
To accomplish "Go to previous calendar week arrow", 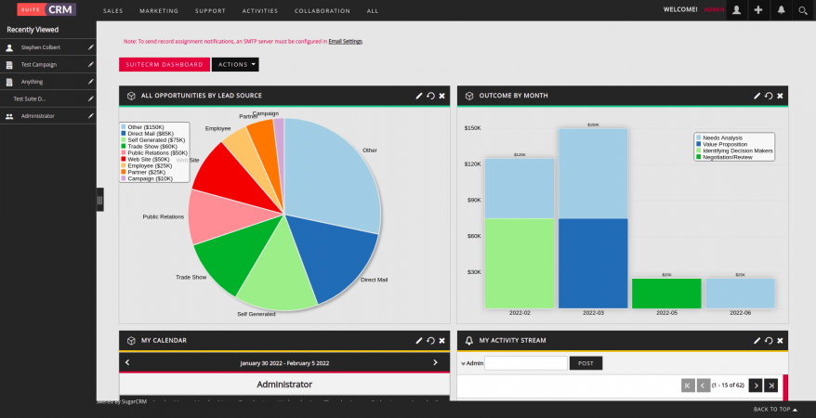I will tap(127, 362).
